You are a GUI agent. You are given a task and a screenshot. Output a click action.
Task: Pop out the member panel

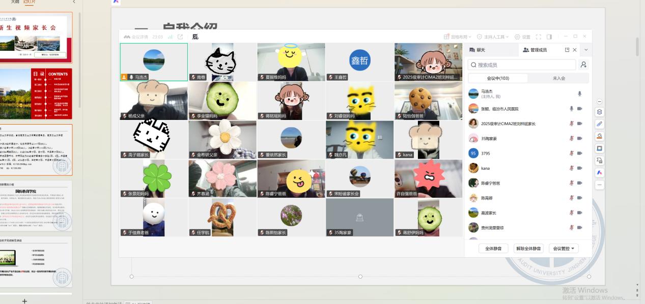pyautogui.click(x=567, y=50)
